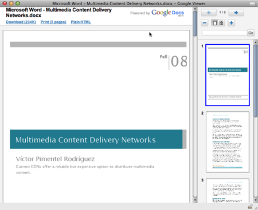This screenshot has width=258, height=210.
Task: Click the Current CDNs subtitle text
Action: point(85,169)
